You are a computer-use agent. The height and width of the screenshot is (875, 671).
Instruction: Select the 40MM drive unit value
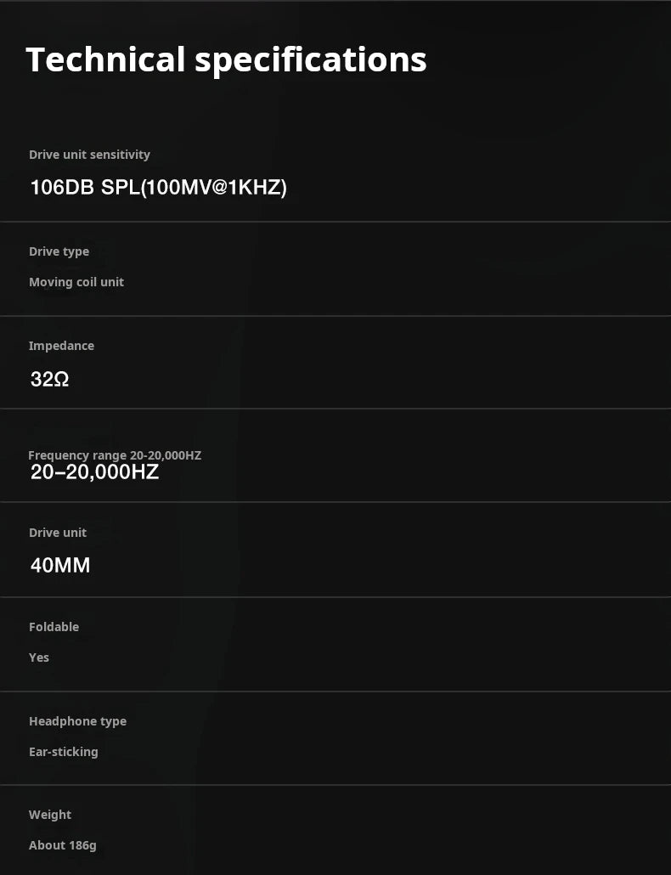click(x=60, y=566)
